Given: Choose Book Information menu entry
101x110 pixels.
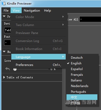Looking at the screenshot, I should click(39, 49).
